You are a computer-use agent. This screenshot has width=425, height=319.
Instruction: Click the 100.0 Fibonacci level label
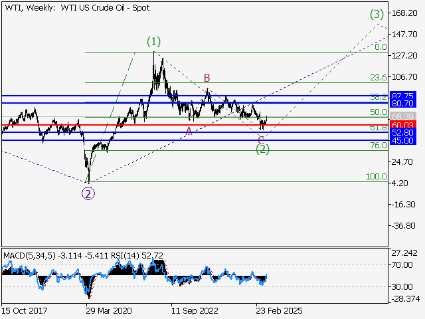377,177
